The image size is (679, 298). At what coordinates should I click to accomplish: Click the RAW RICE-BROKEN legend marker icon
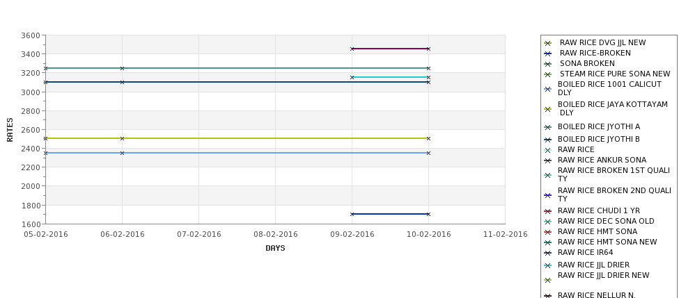click(x=548, y=53)
